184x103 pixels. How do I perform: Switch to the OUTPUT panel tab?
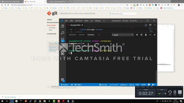[x=82, y=35]
